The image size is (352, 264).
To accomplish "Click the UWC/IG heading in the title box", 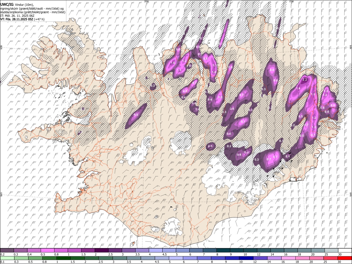I will [6, 4].
